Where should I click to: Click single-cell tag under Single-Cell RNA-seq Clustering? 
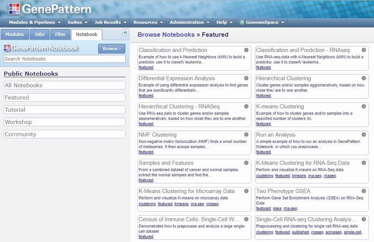[x=352, y=232]
